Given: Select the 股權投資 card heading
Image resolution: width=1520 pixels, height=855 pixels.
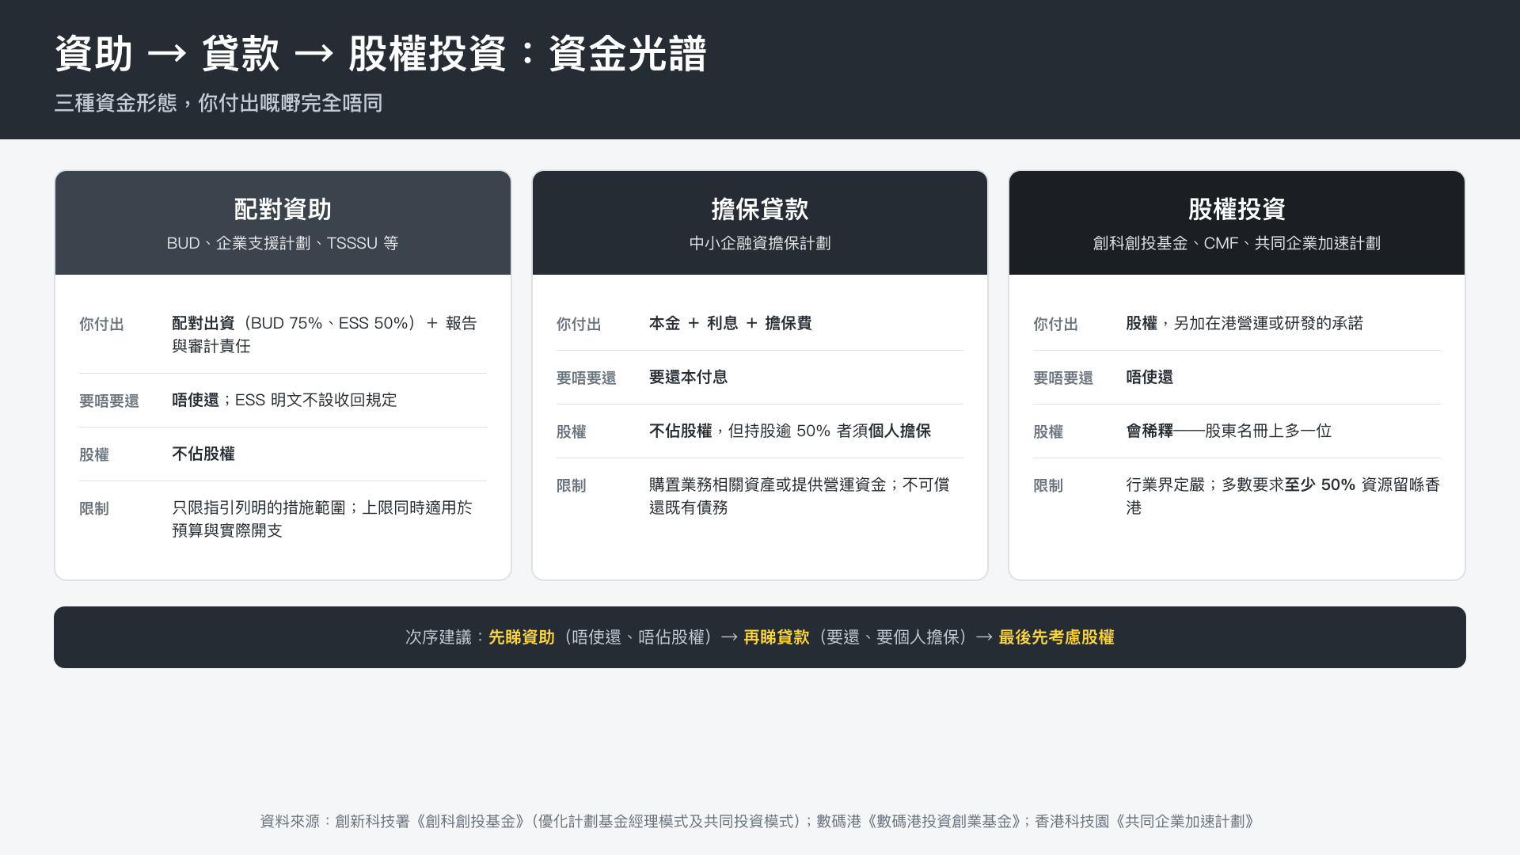Looking at the screenshot, I should pyautogui.click(x=1237, y=209).
